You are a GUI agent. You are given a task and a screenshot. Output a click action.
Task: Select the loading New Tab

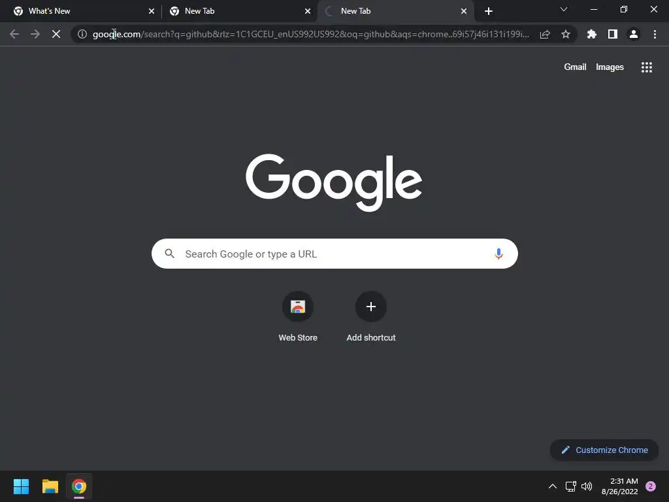coord(395,11)
